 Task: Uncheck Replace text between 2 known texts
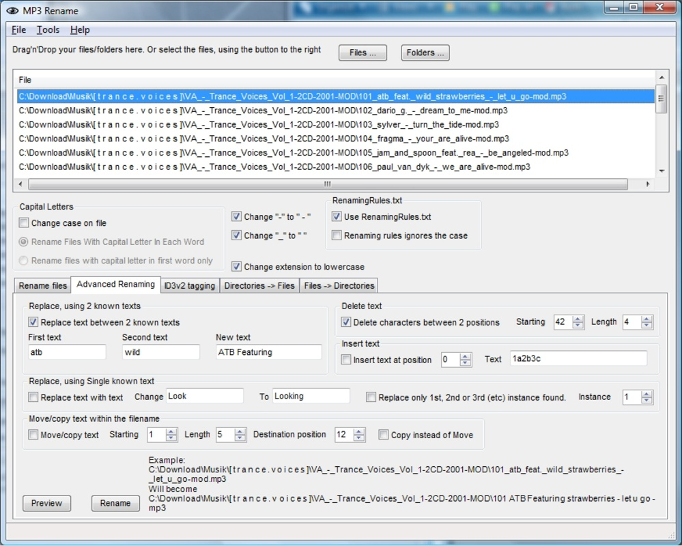33,322
